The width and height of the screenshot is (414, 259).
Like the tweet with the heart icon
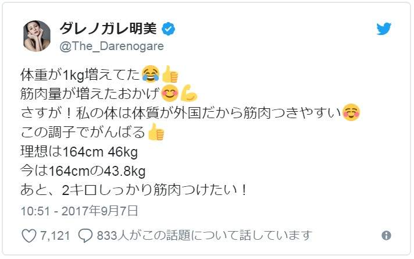(28, 236)
